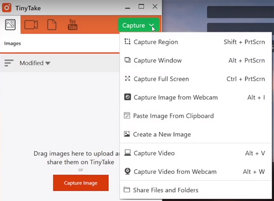Choose Capture Region from menu
Image resolution: width=274 pixels, height=201 pixels.
click(x=196, y=42)
